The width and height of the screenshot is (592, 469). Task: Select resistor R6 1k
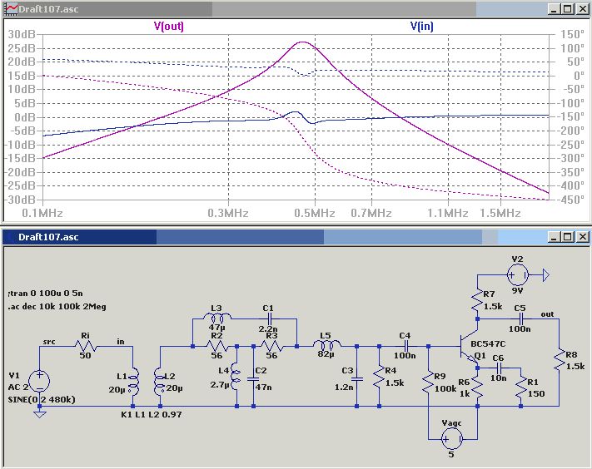coord(478,388)
